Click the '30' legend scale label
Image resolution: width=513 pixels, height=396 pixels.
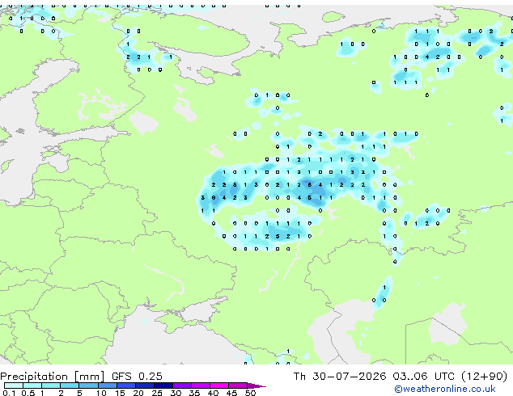176,393
